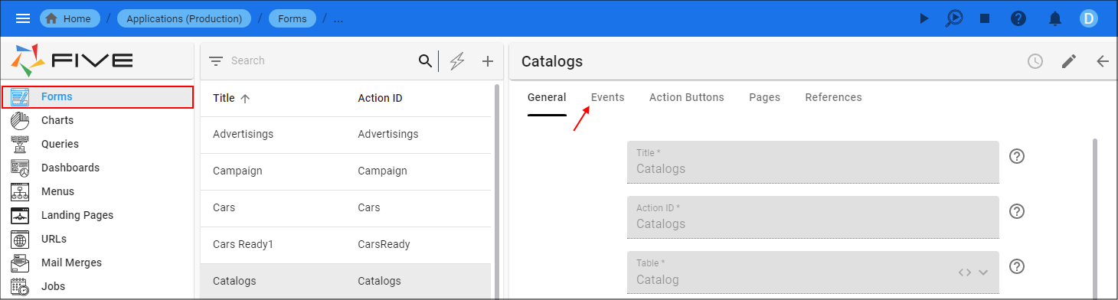Click code icon in Table field
1118x300 pixels.
pyautogui.click(x=965, y=272)
